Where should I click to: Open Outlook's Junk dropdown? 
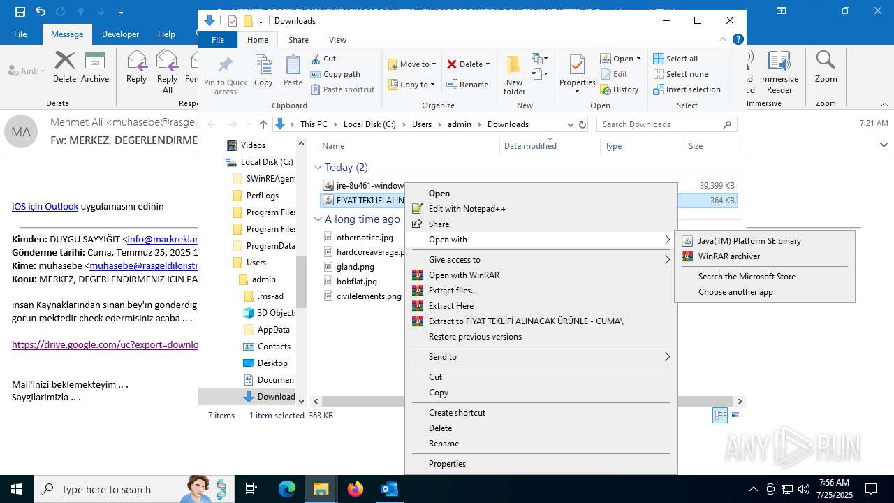(27, 71)
